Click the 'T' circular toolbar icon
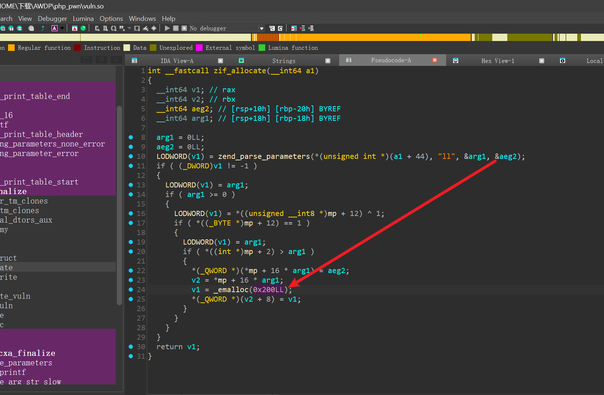Viewport: 604px width, 395px height. click(11, 28)
